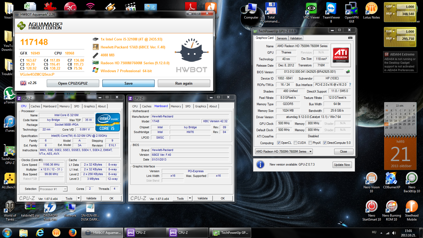423x238 pixels.
Task: Expand Tools dropdown arrow in left CPU-Z
Action: pos(79,198)
